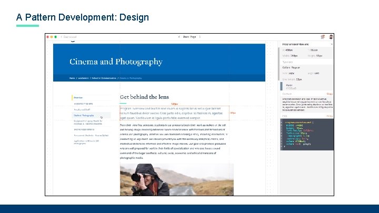
Task: Click the inspector panel scrollbar
Action: coord(278,64)
